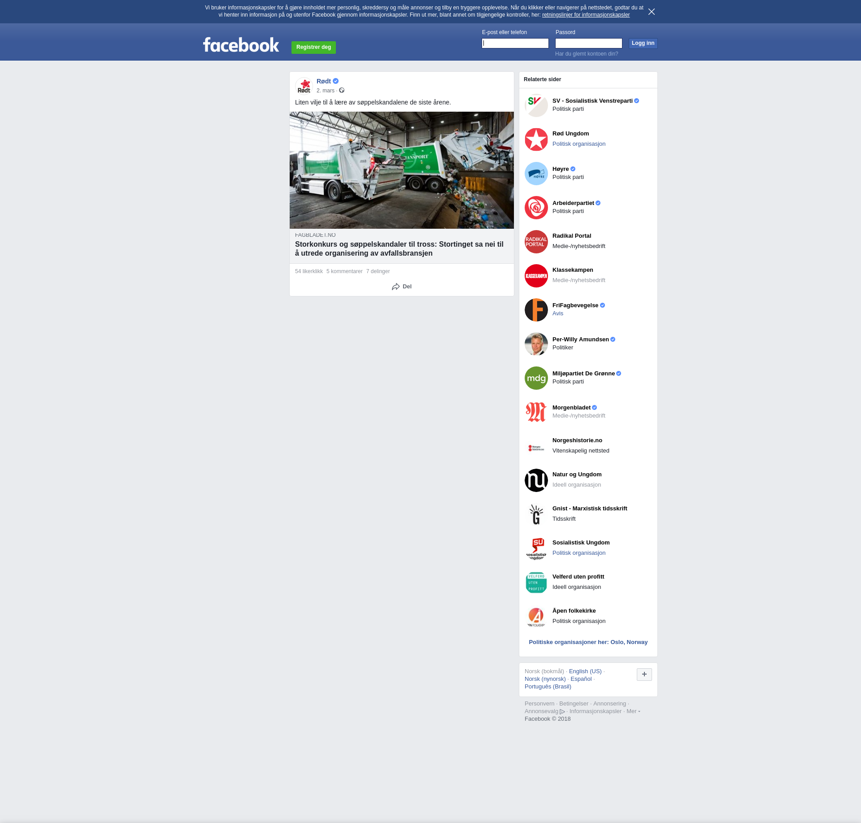Open Gnist - Marxistisk tidsskrift page link
The image size is (861, 823).
(590, 509)
